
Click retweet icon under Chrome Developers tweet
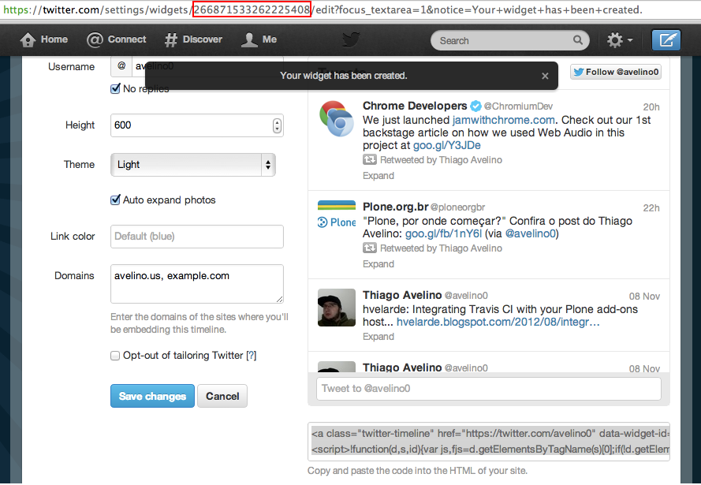[369, 159]
